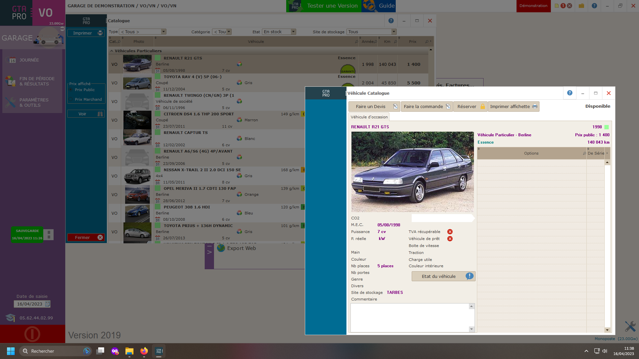Click the calendar icon beside Date de saisie

click(x=48, y=304)
